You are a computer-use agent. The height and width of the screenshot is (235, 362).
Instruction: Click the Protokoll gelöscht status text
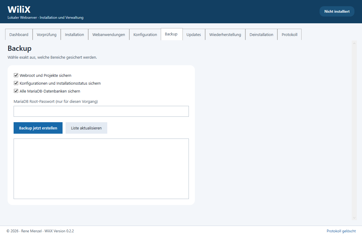[x=341, y=231]
